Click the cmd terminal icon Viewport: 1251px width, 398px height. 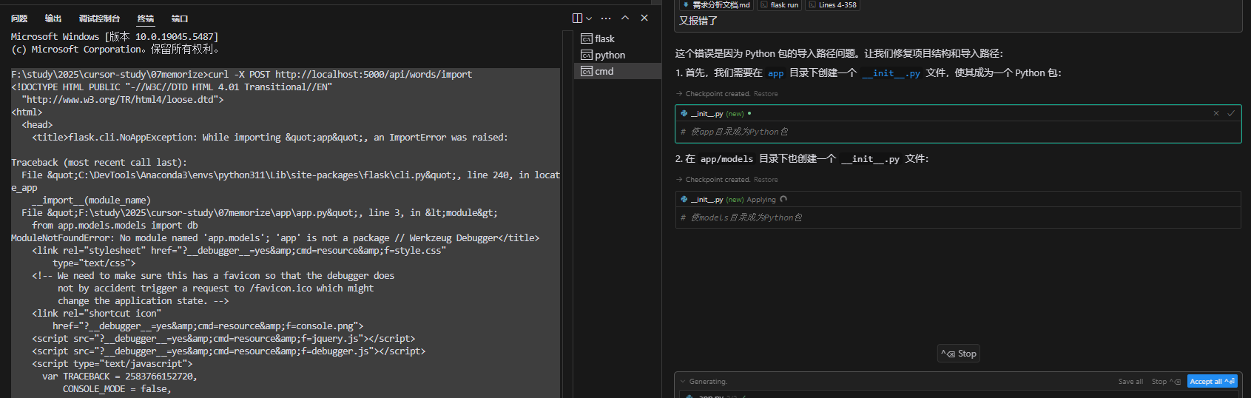point(587,71)
